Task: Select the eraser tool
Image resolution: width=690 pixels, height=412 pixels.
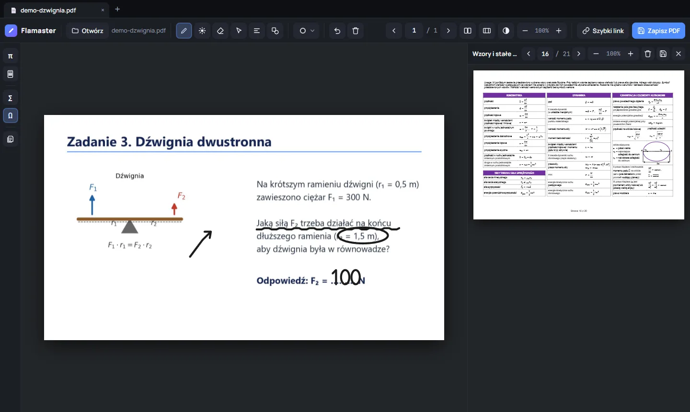Action: [220, 31]
